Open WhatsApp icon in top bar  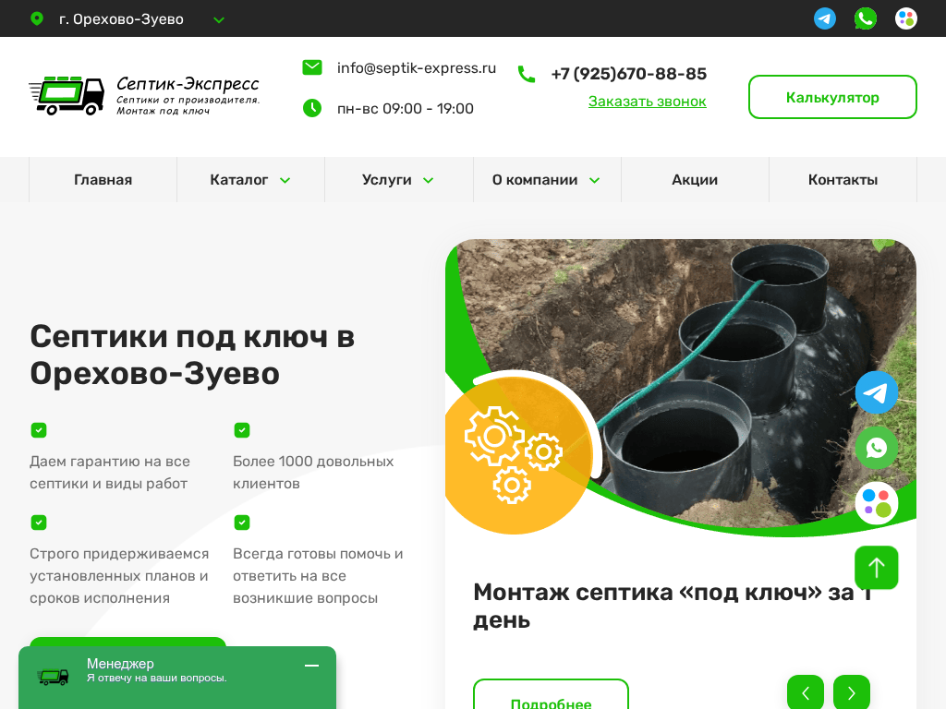click(865, 18)
